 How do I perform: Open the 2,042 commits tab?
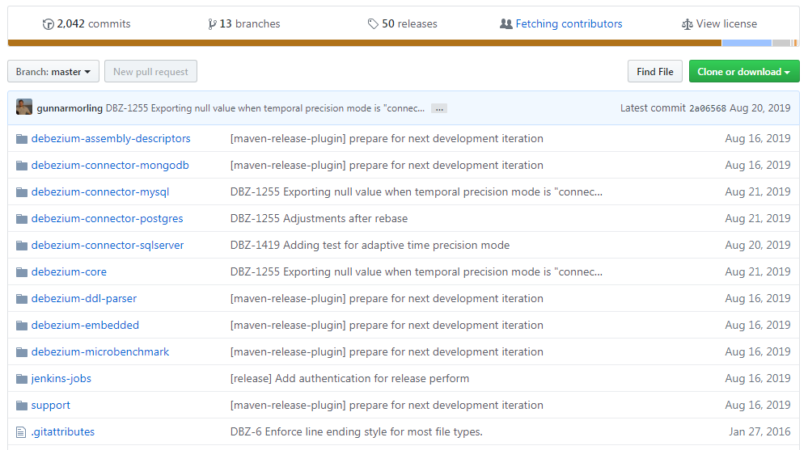[x=91, y=24]
